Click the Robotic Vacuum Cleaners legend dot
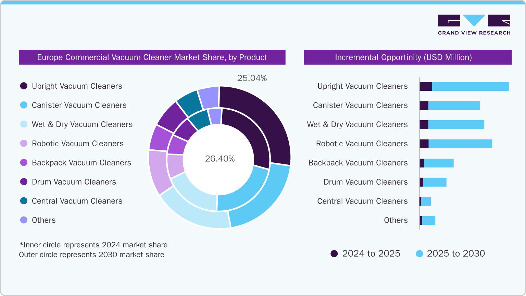This screenshot has width=526, height=296. [24, 144]
